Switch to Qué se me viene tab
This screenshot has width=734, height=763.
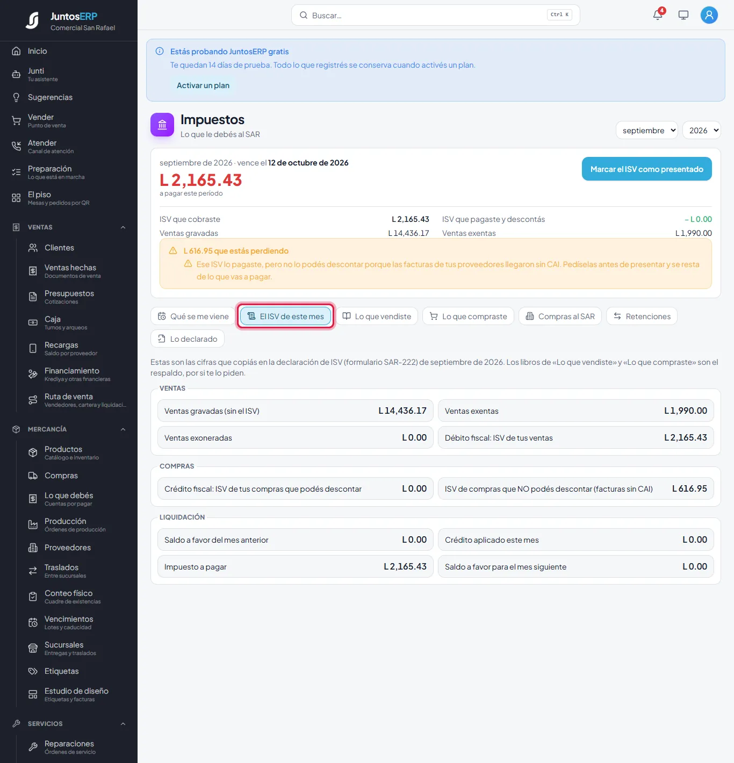[193, 316]
